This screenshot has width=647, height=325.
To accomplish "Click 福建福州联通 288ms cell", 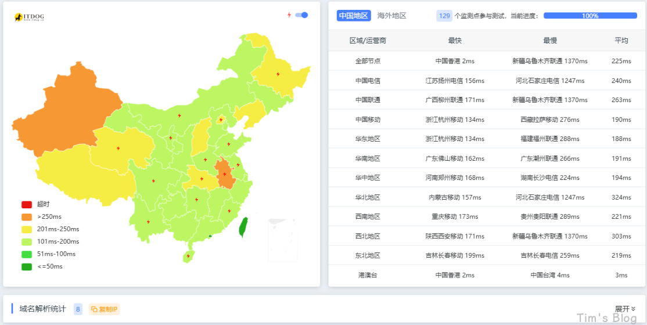I will click(550, 139).
